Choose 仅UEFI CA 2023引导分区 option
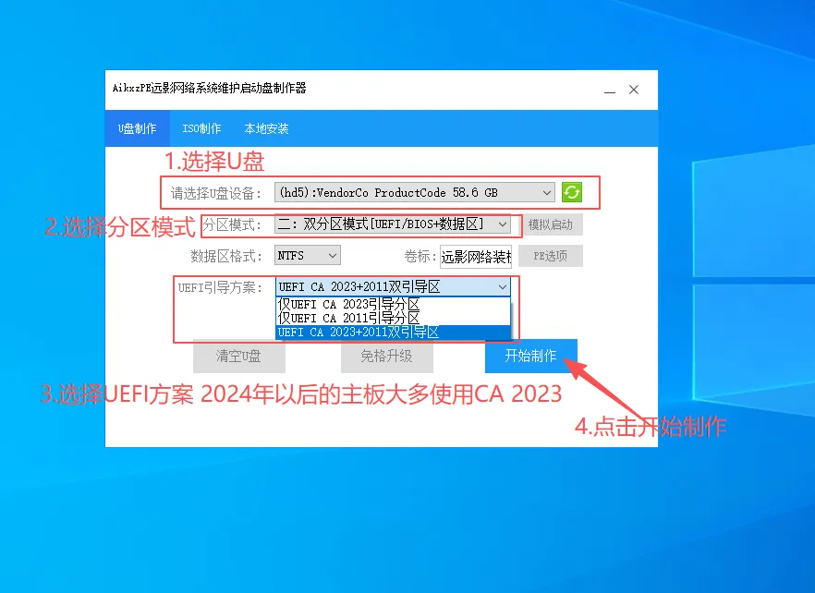The height and width of the screenshot is (593, 815). pos(393,304)
